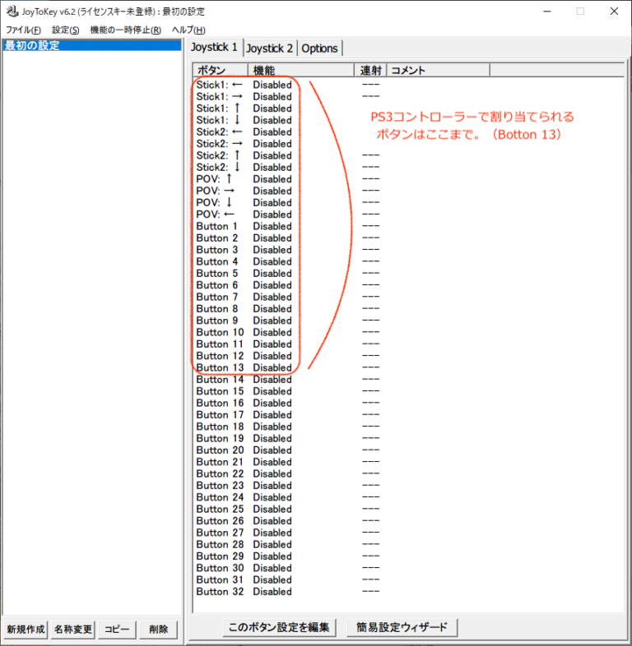Click the 機能 column header
This screenshot has height=646, width=632.
coord(300,71)
